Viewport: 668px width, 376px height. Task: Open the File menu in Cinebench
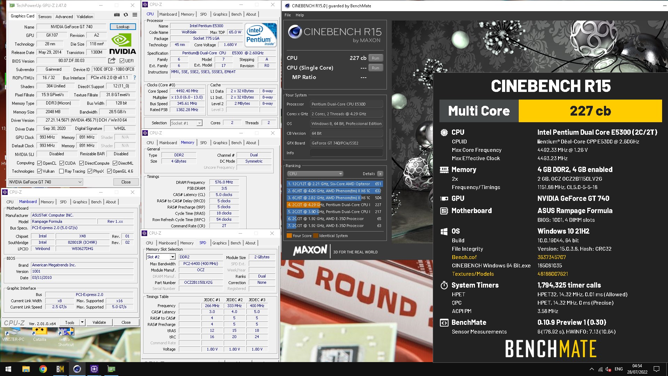point(288,15)
